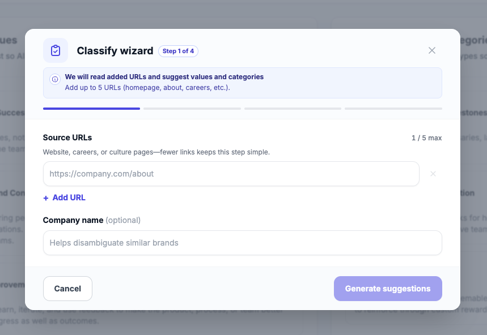Screen dimensions: 487x335
Task: Click the Company name label
Action: point(73,220)
